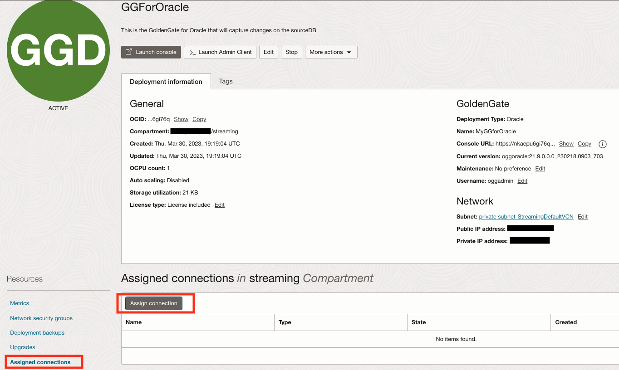Click the info icon beside Console URL

tap(603, 144)
